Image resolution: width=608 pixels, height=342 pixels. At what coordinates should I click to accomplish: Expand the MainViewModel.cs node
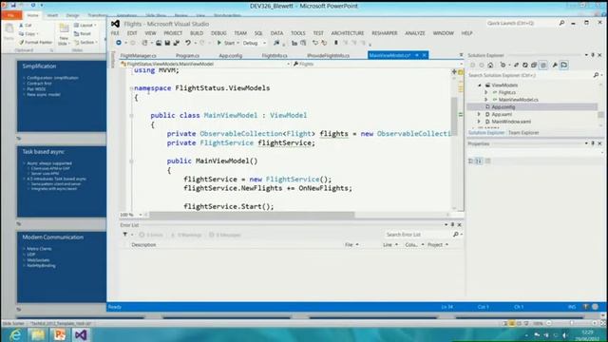pyautogui.click(x=485, y=100)
